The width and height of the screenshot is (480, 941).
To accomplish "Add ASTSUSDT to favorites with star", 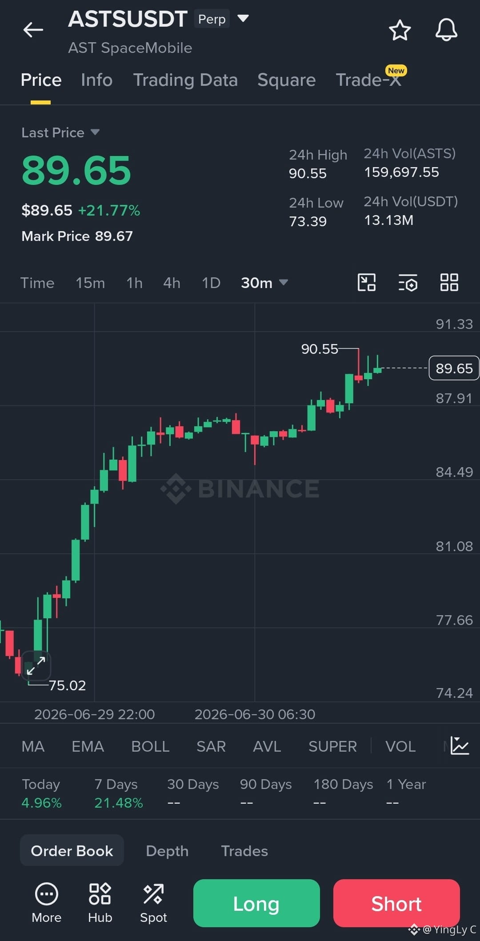I will coord(400,30).
